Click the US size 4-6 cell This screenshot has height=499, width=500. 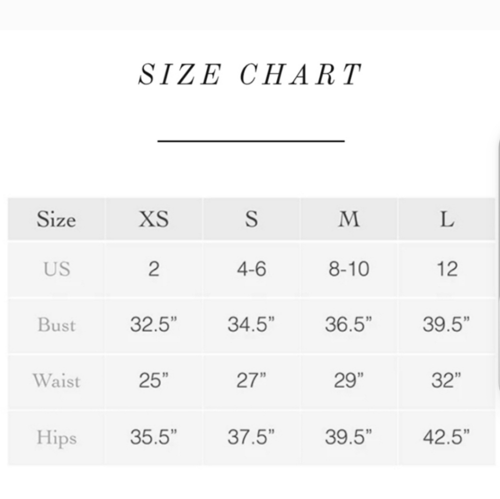coord(251,269)
